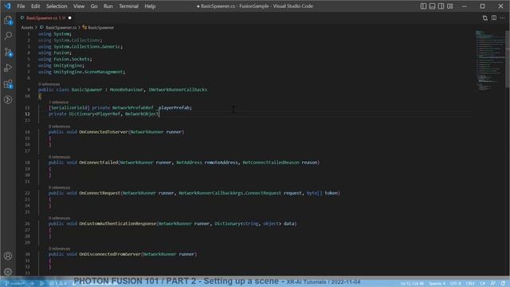Click the errors and warnings status item
Viewport: 510px width, 287px height.
tap(58, 284)
